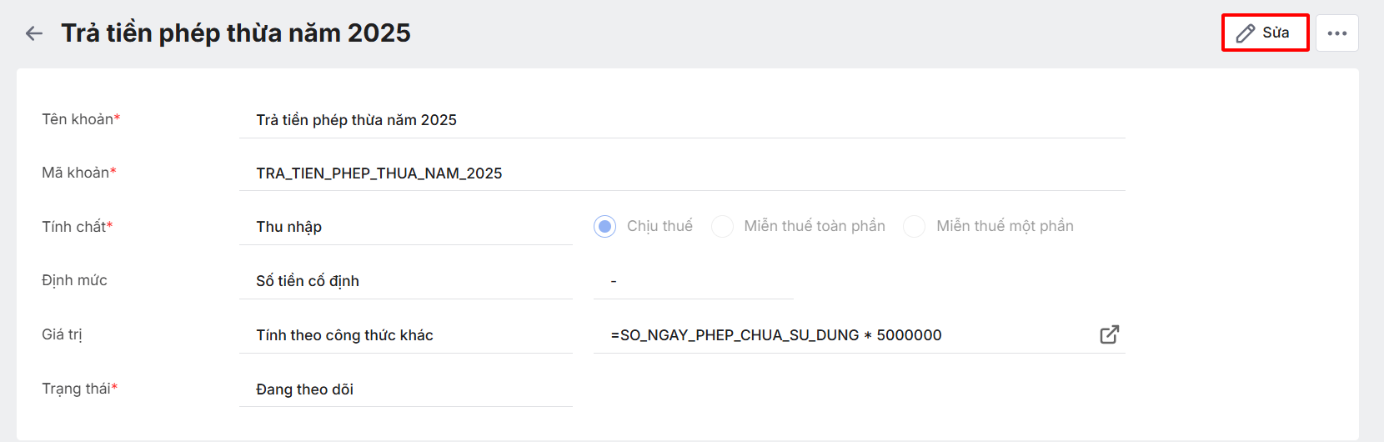
Task: Click the Mã khoản code field
Action: tap(681, 173)
